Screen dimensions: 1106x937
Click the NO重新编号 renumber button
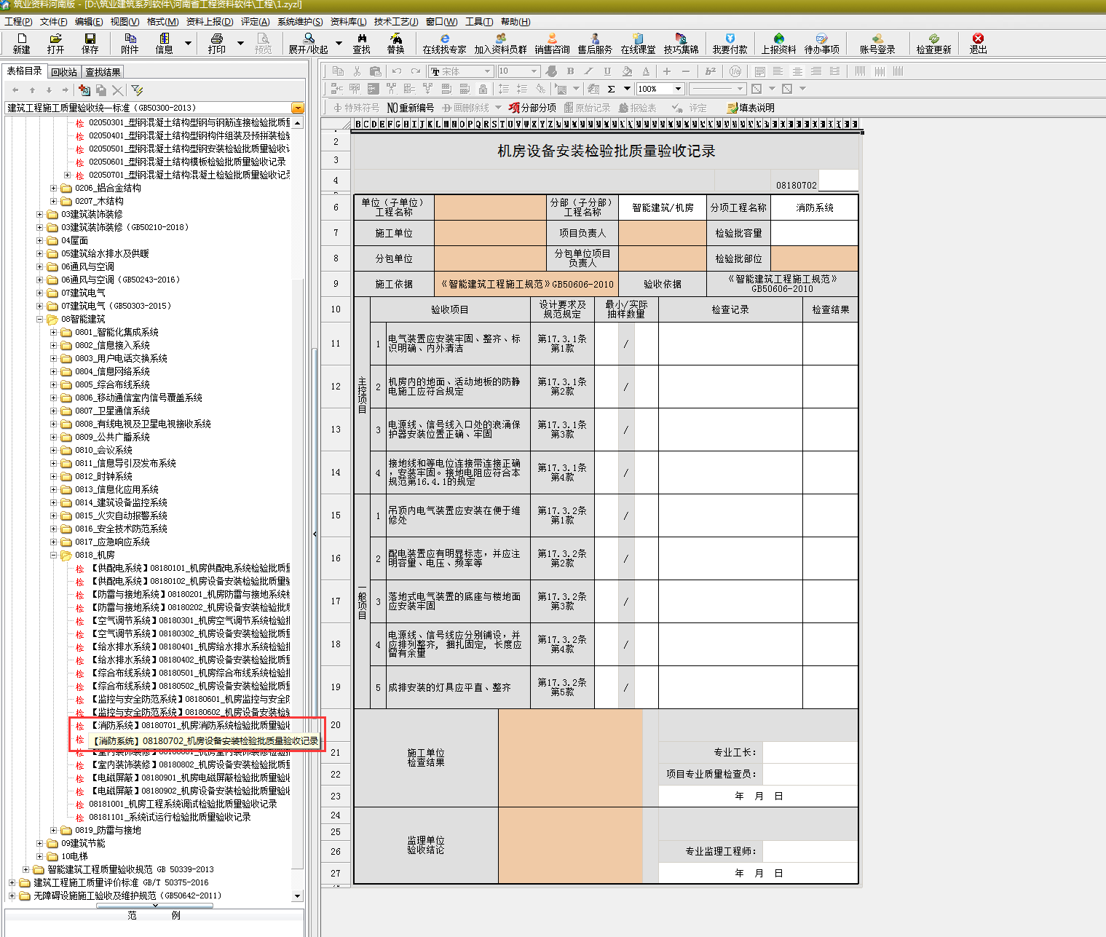[410, 108]
